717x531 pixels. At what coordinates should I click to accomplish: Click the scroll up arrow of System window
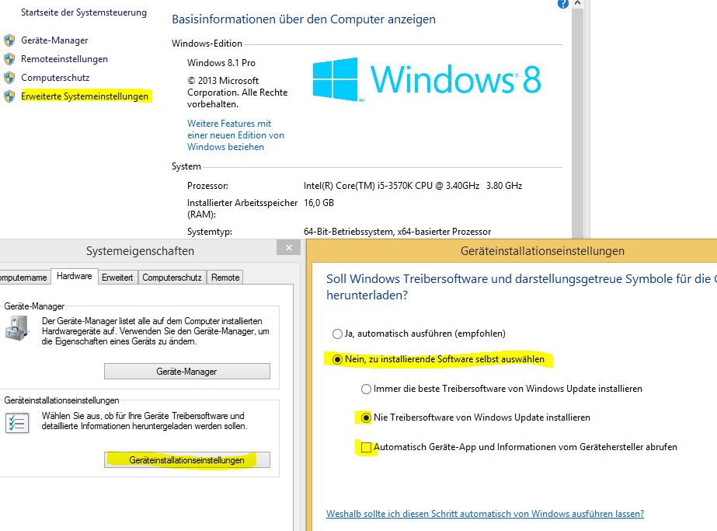[577, 3]
